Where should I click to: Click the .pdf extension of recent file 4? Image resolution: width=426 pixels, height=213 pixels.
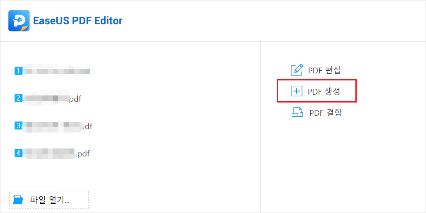point(83,154)
